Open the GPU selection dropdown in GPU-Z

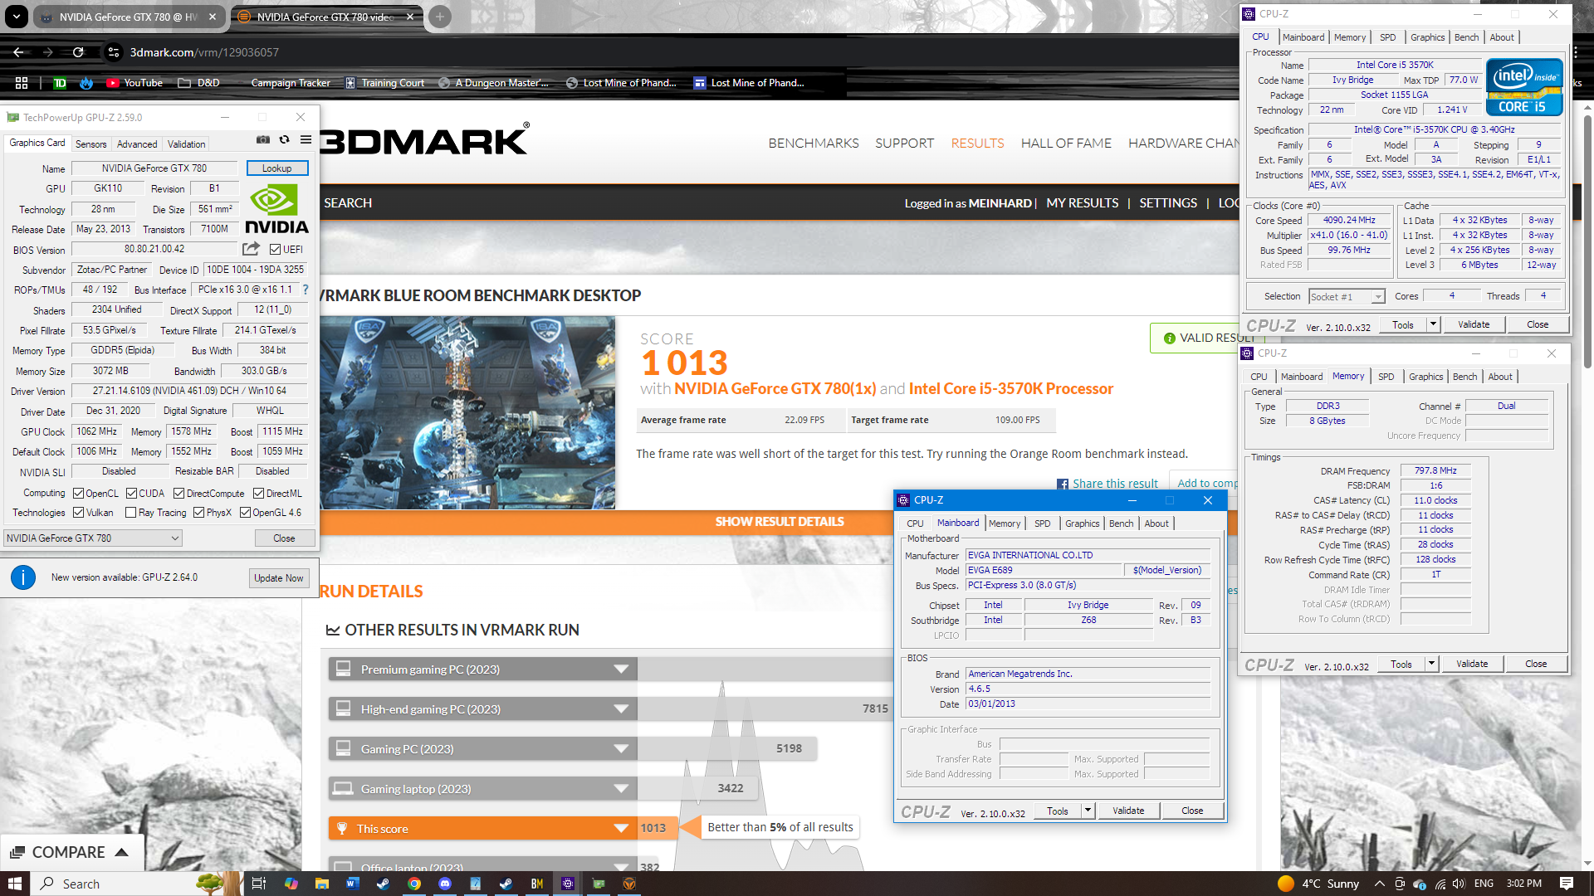(92, 538)
